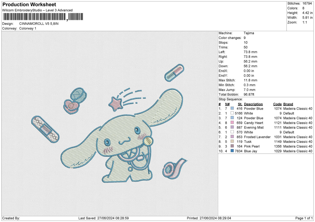Click the Page 1 of 1 label

coord(304,218)
